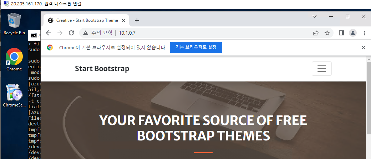Click the vertical scrollbar thumb
Viewport: 371px width, 159px height.
click(x=369, y=98)
